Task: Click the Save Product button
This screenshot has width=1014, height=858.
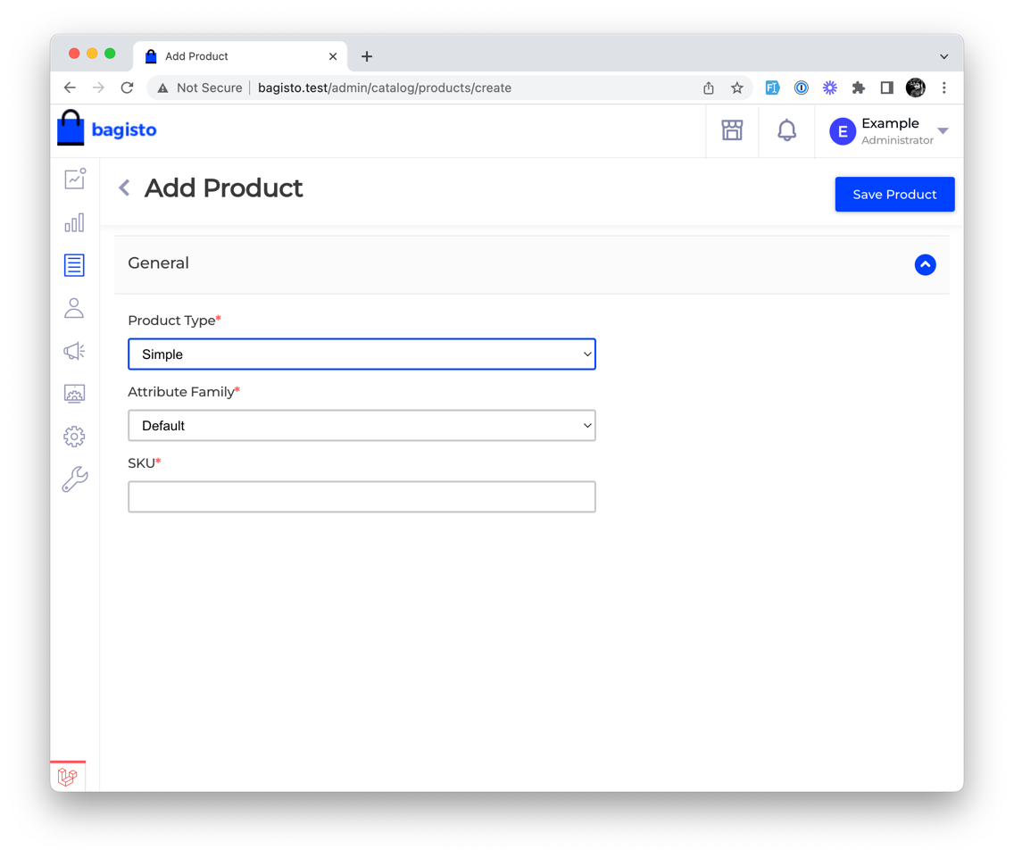Action: pyautogui.click(x=894, y=194)
